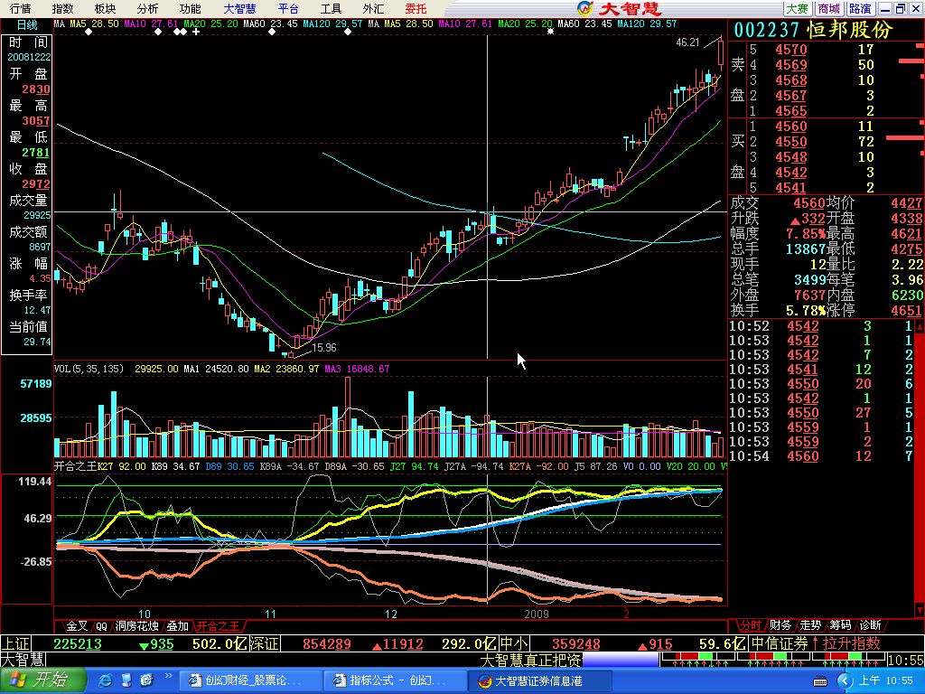Screen dimensions: 925x694
Task: Switch to the 筹码 tab
Action: 840,624
